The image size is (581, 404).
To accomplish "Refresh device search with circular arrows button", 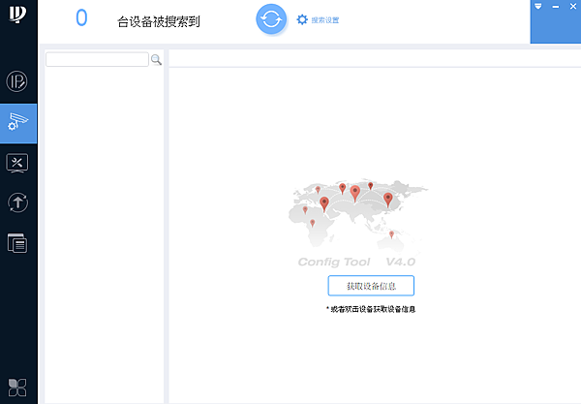I will click(x=271, y=19).
